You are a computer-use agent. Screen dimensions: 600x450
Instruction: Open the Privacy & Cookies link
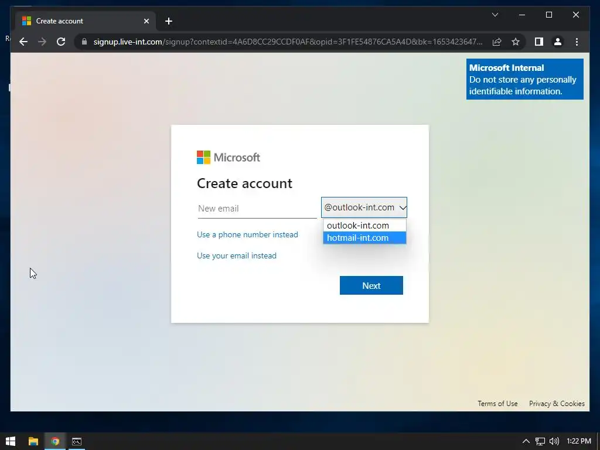pyautogui.click(x=557, y=403)
